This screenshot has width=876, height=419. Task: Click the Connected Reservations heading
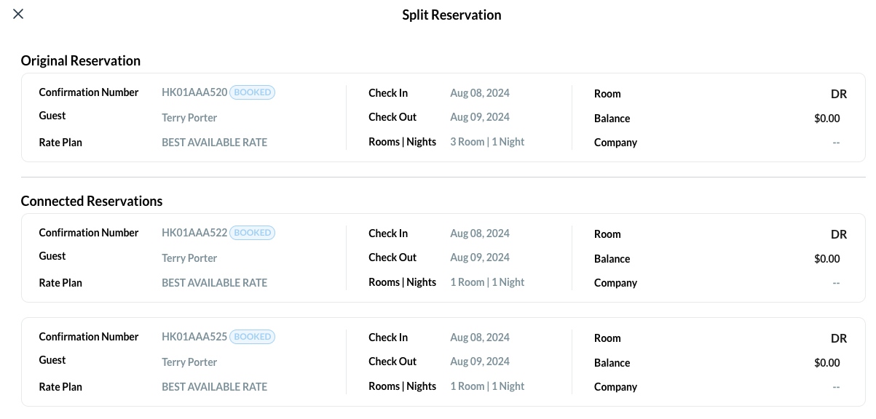(x=92, y=201)
